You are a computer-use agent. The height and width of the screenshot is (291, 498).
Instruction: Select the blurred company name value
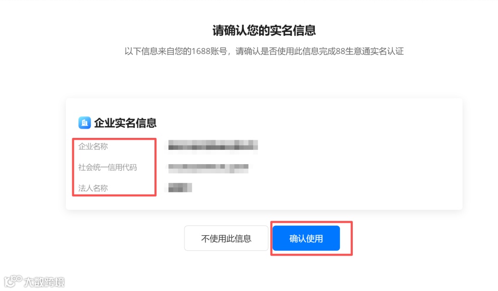(x=213, y=146)
